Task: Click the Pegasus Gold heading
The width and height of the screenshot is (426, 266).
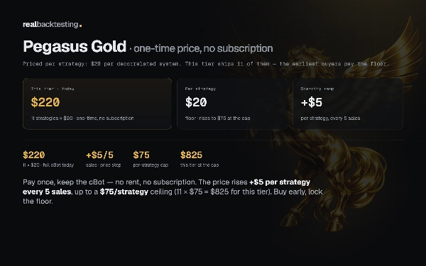Action: 75,46
